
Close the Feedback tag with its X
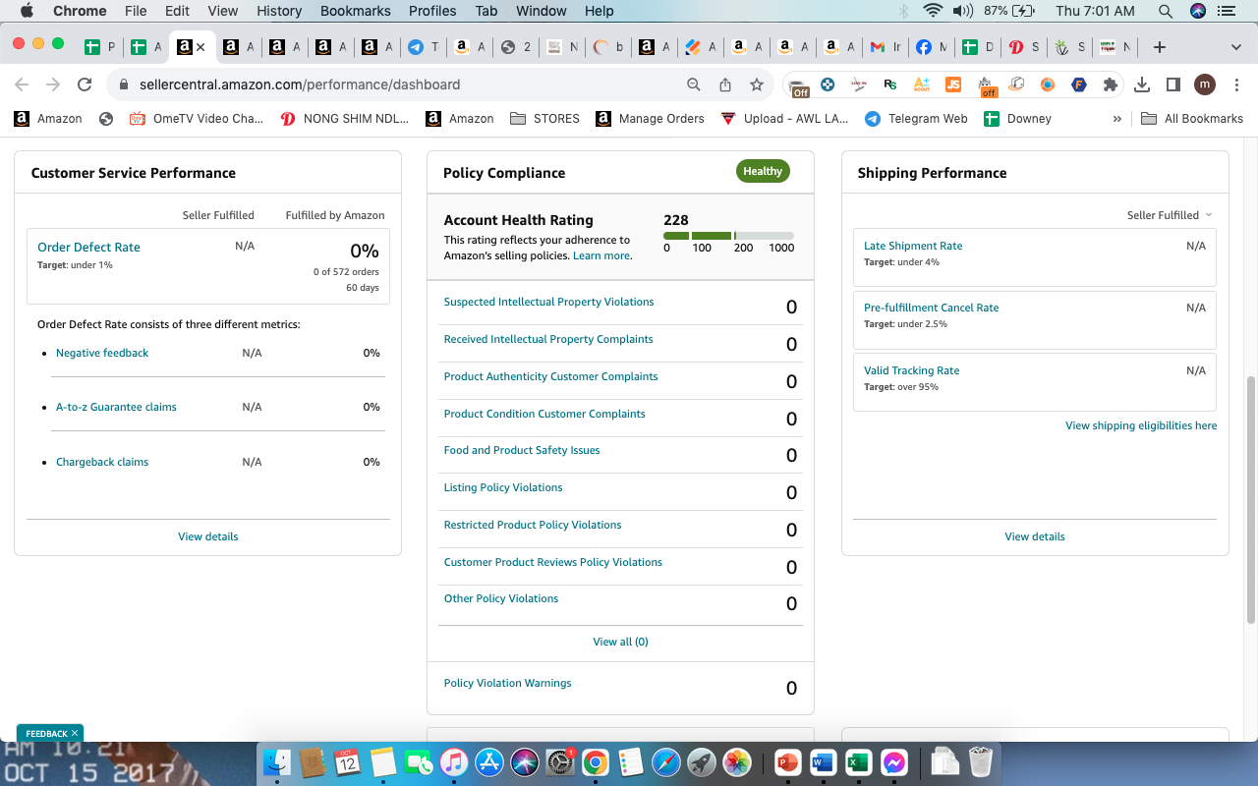click(x=75, y=734)
